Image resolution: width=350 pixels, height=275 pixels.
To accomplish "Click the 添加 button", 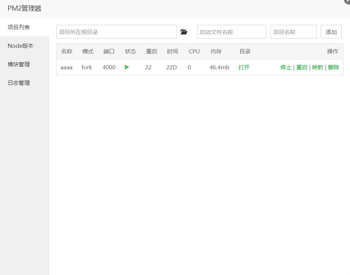I will (x=331, y=32).
